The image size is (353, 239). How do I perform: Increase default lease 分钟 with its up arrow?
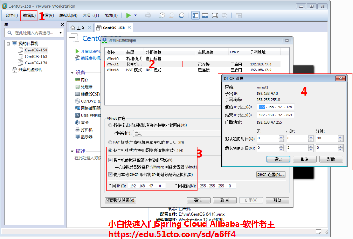point(340,137)
